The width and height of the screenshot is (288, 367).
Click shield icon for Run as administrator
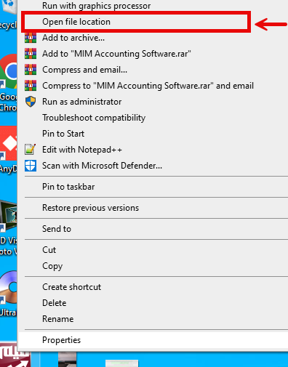click(x=31, y=102)
